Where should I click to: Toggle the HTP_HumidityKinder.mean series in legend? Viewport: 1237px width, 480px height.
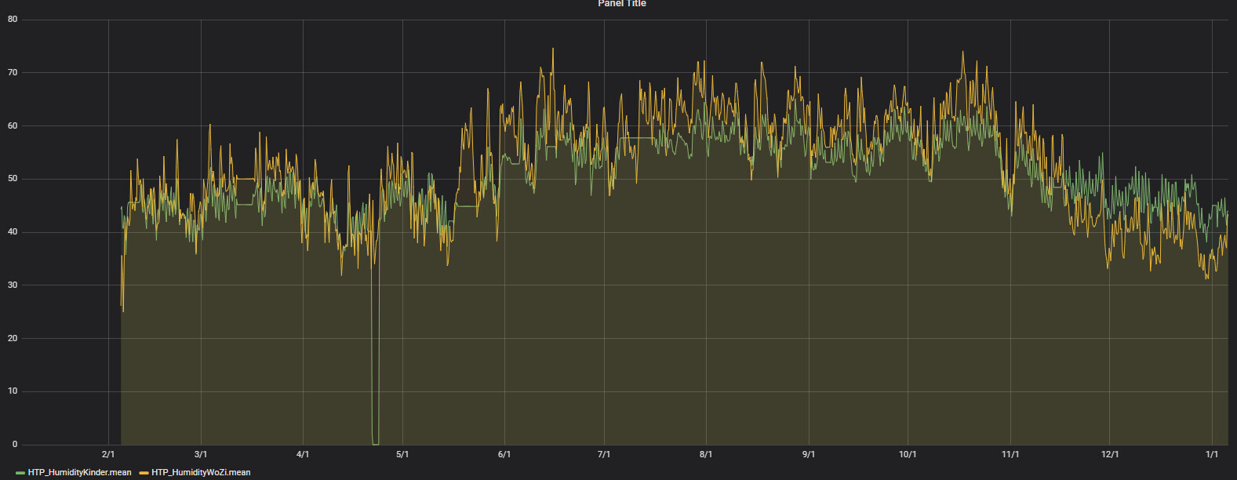(x=79, y=472)
